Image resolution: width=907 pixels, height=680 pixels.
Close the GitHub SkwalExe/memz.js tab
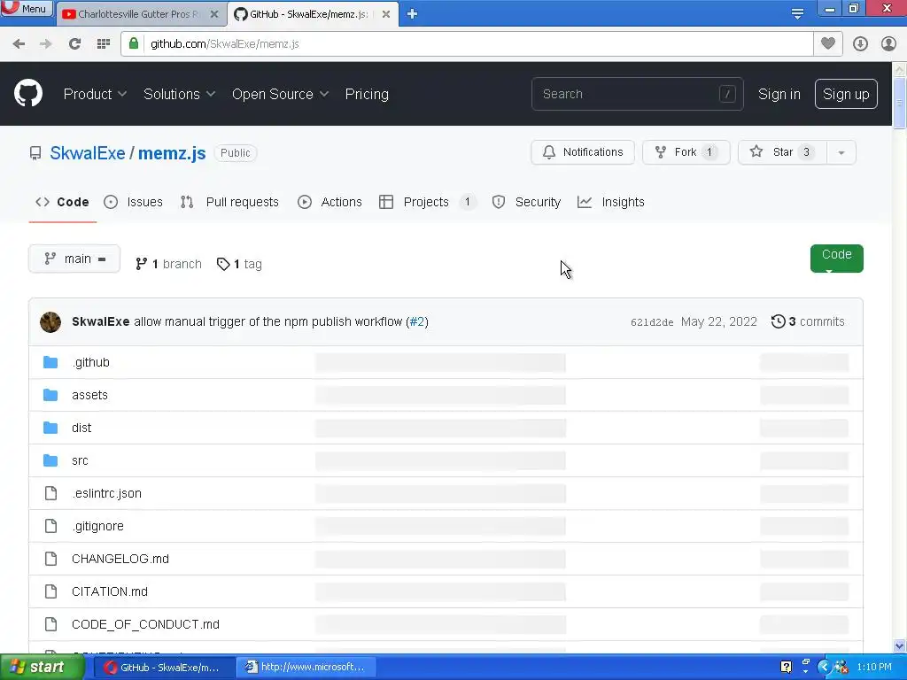[x=386, y=14]
